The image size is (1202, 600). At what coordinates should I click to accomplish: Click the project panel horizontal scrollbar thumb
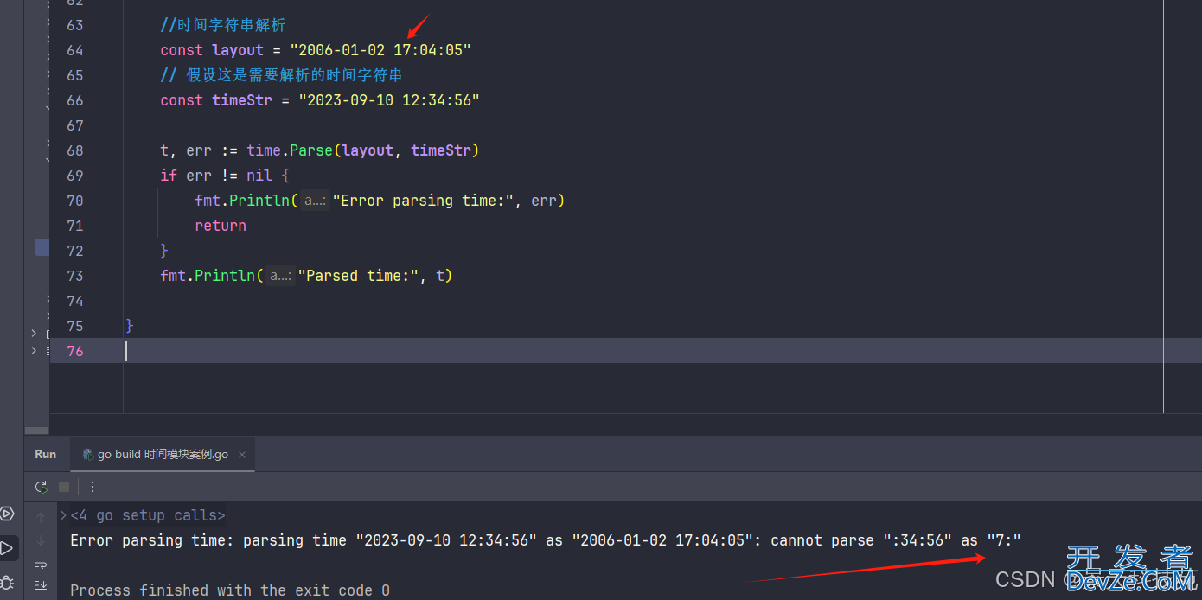pyautogui.click(x=36, y=430)
